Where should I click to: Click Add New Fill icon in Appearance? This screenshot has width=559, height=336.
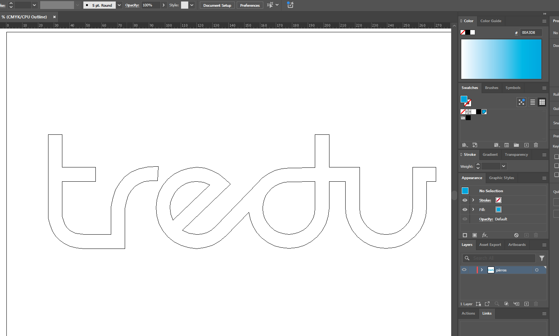[x=474, y=235]
